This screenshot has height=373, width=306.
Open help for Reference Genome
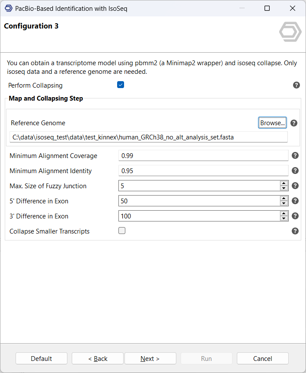click(294, 123)
